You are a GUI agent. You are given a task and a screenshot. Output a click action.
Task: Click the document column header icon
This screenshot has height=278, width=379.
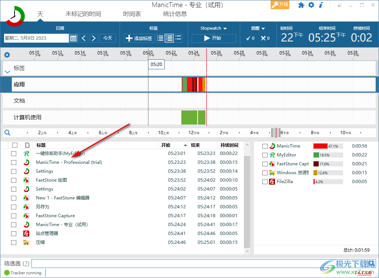(x=27, y=145)
